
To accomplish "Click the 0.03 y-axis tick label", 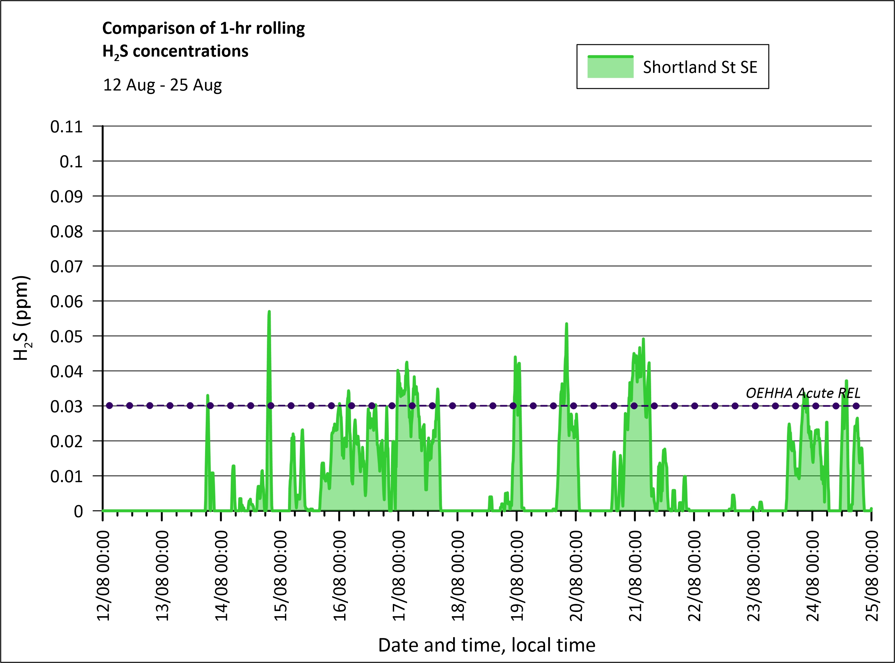I will point(67,406).
